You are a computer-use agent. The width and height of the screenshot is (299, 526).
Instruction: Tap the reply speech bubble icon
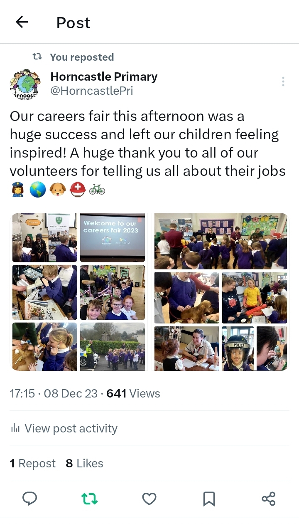tap(29, 499)
